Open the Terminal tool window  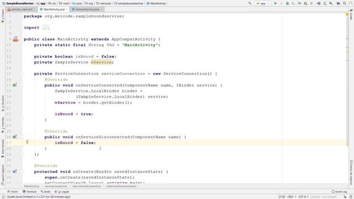pyautogui.click(x=29, y=192)
